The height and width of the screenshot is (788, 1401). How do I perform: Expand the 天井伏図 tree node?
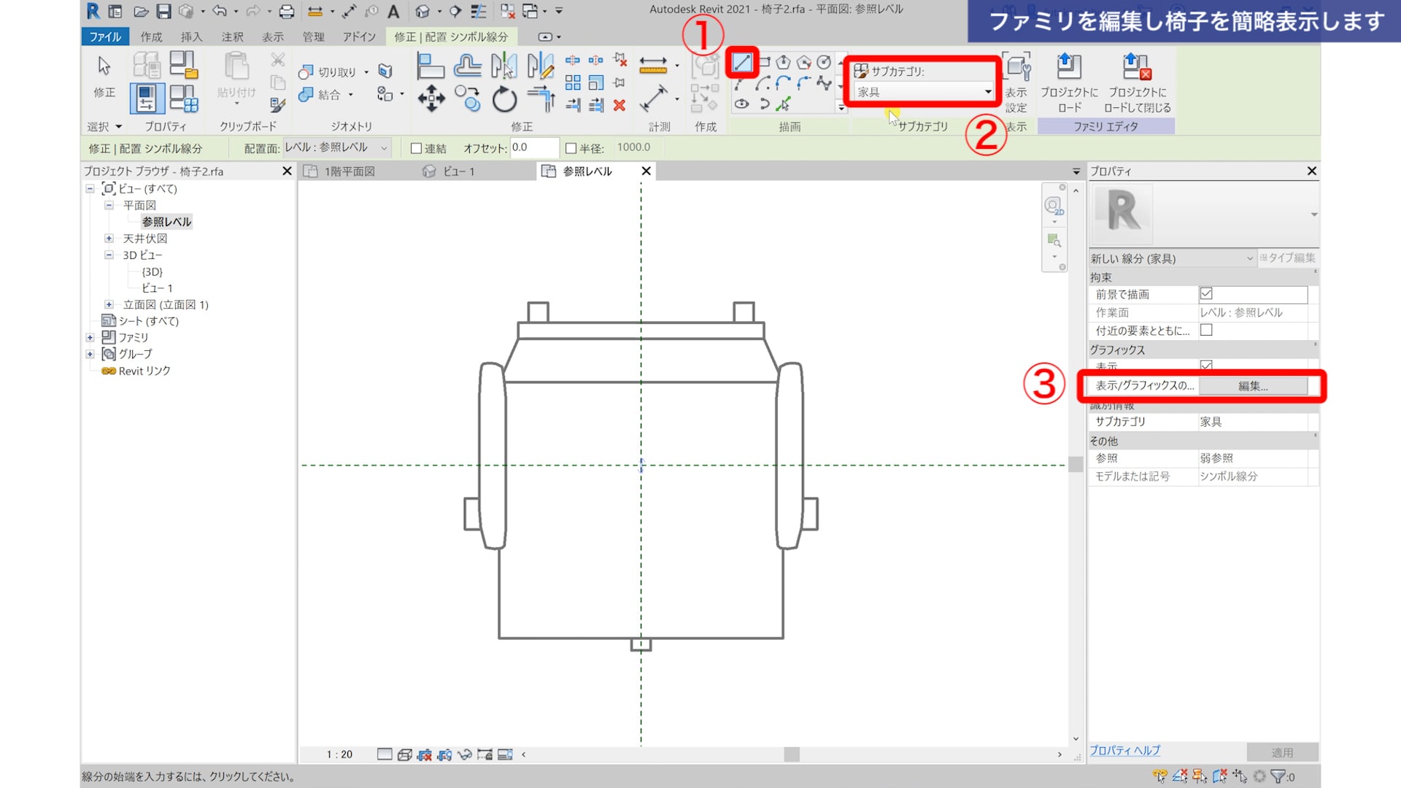point(109,239)
